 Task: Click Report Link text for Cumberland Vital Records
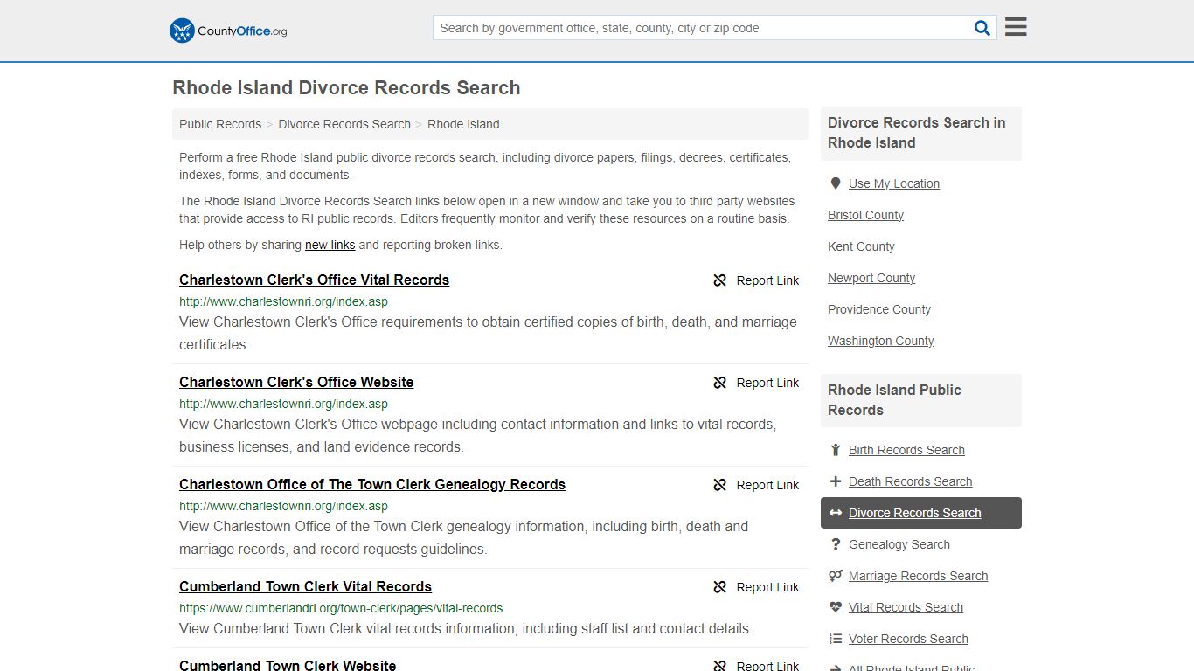coord(767,587)
